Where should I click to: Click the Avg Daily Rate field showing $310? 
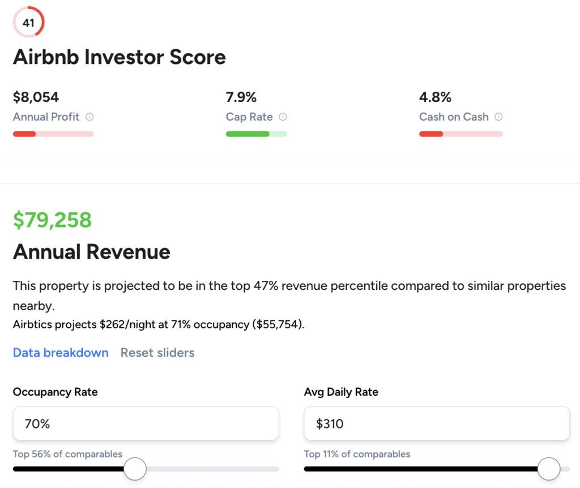coord(436,423)
